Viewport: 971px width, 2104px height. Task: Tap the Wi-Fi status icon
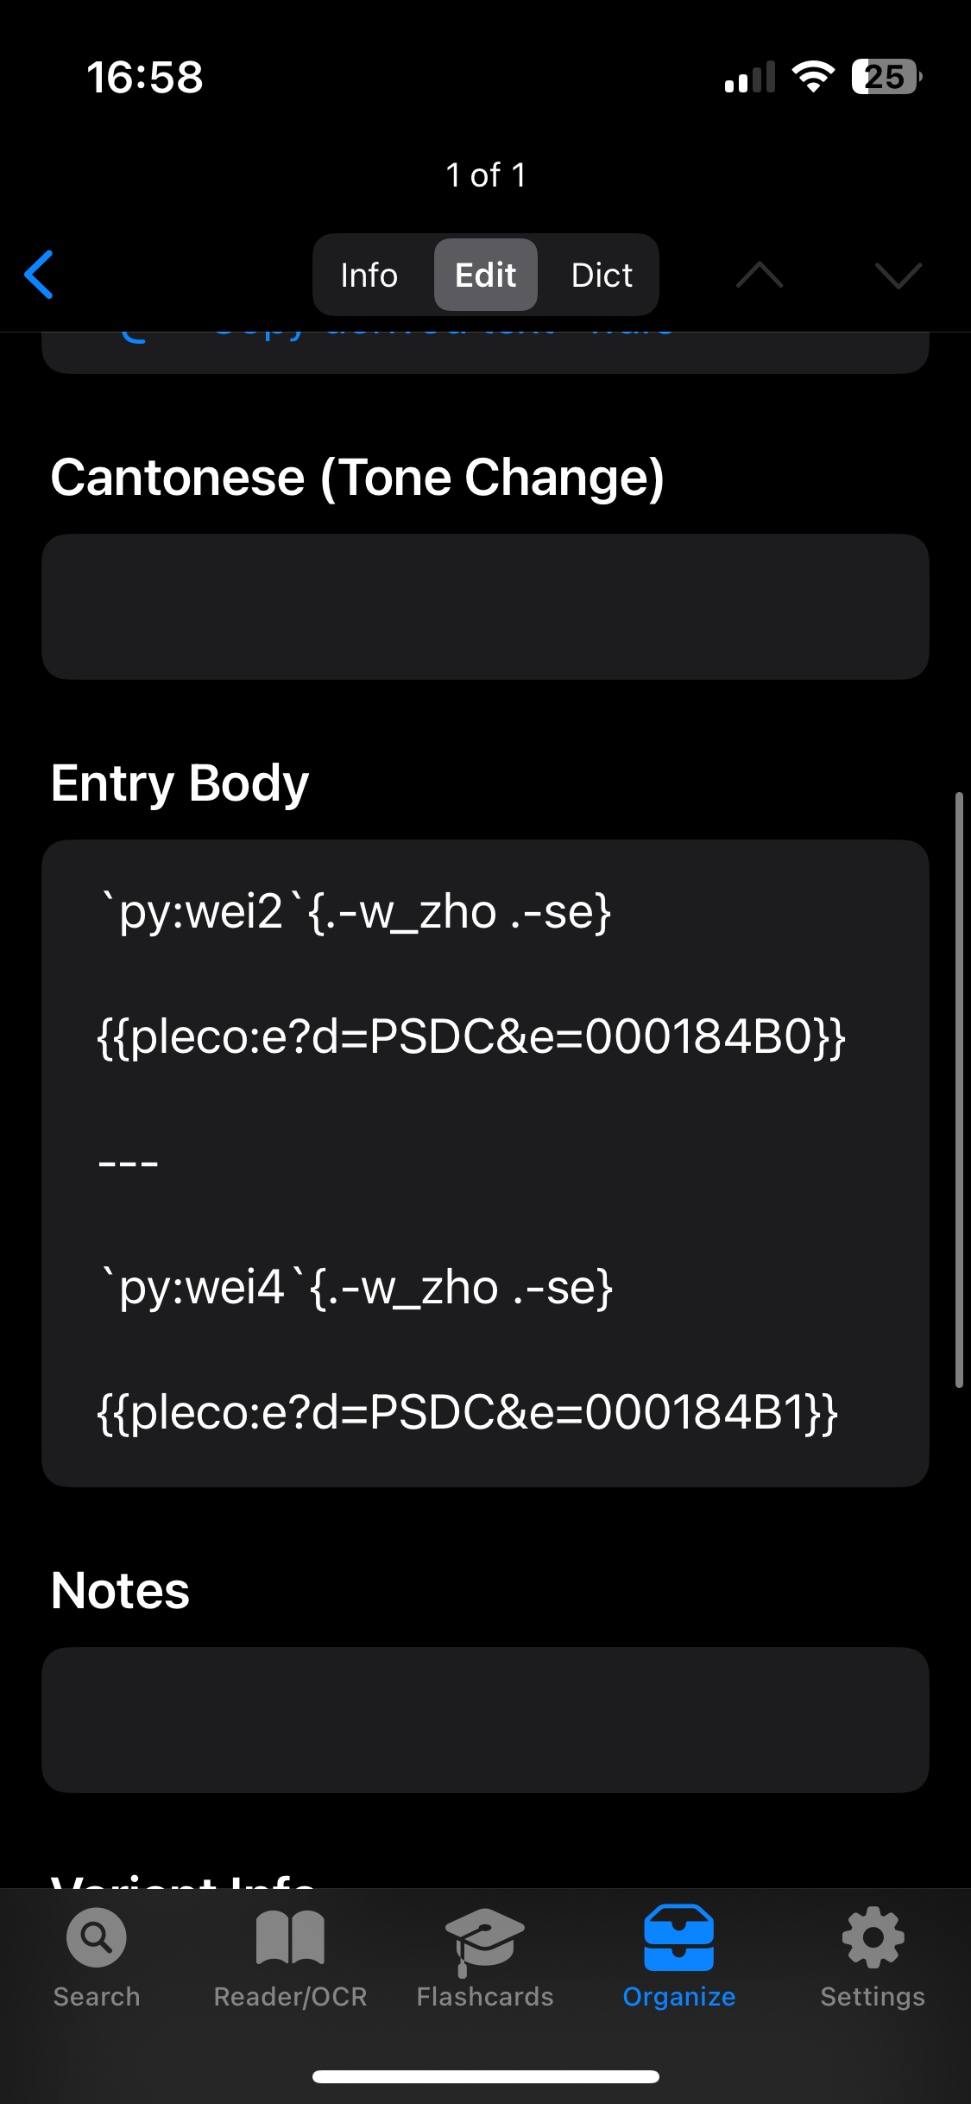[813, 77]
